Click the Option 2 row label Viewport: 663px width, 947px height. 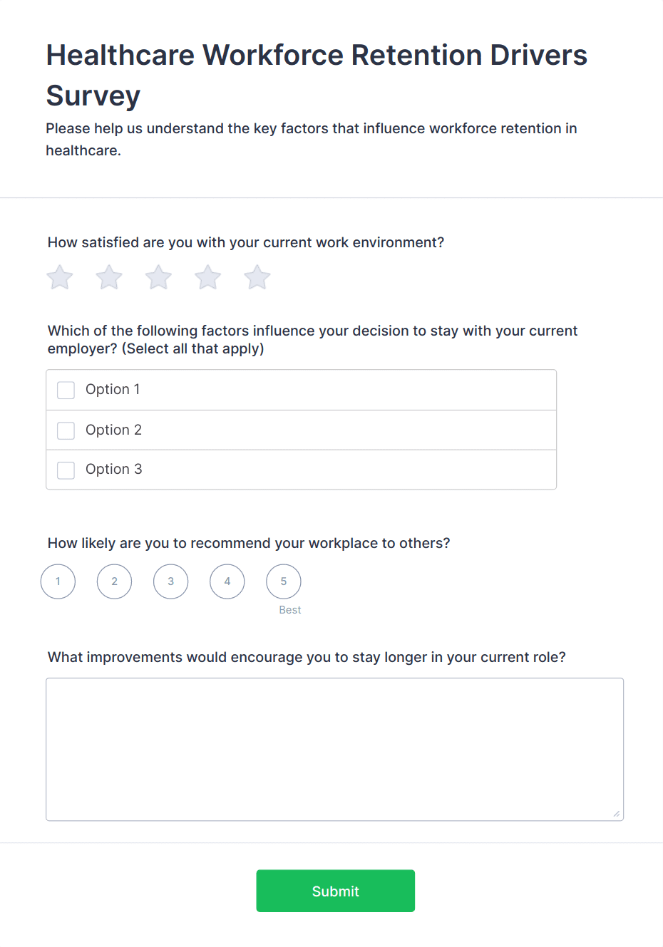click(x=113, y=430)
